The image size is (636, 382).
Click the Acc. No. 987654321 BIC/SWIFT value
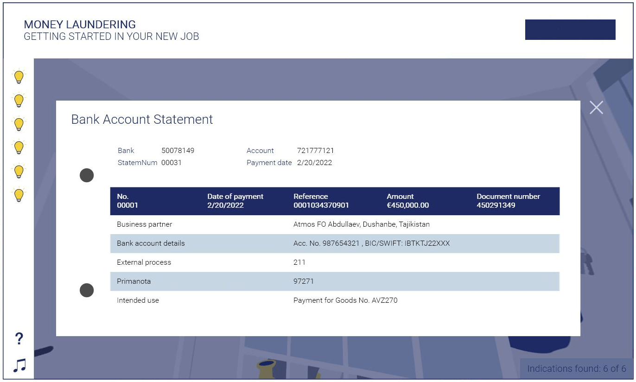click(372, 243)
